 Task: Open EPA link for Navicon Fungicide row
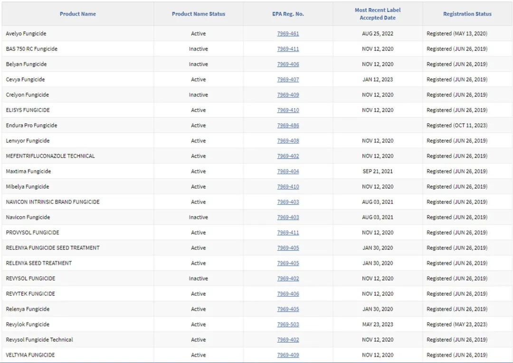tap(288, 218)
